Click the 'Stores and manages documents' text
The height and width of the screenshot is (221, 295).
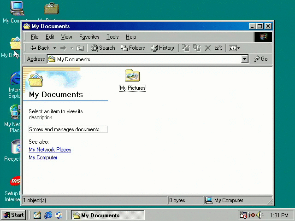coord(64,129)
